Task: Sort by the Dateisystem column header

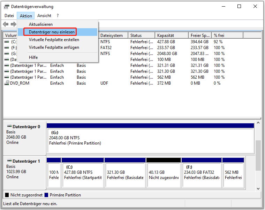Action: pos(112,36)
